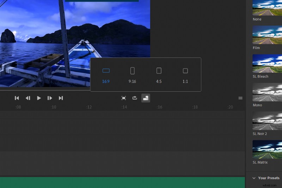This screenshot has height=188, width=282.
Task: Go to start of the sequence
Action: pyautogui.click(x=17, y=98)
